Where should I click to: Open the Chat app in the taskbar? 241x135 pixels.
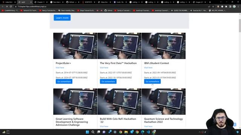[x=104, y=132]
